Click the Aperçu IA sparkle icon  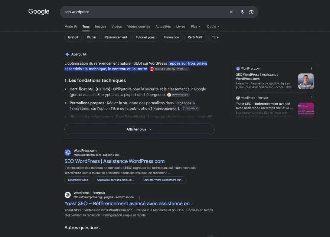[x=67, y=54]
